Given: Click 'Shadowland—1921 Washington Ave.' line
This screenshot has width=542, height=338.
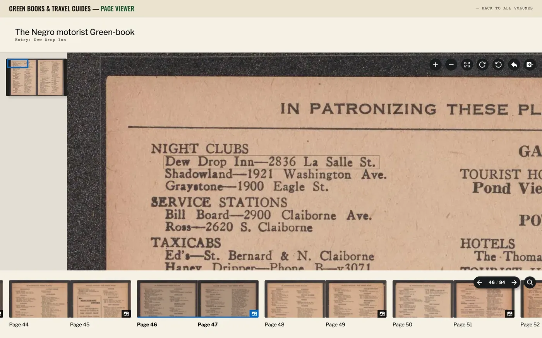Looking at the screenshot, I should coord(276,174).
